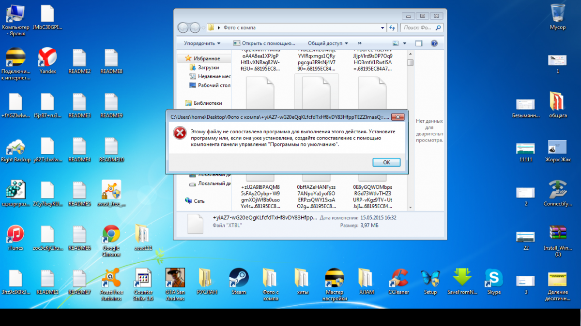Open the Avast Free Antivirus icon
The width and height of the screenshot is (581, 326).
(111, 278)
